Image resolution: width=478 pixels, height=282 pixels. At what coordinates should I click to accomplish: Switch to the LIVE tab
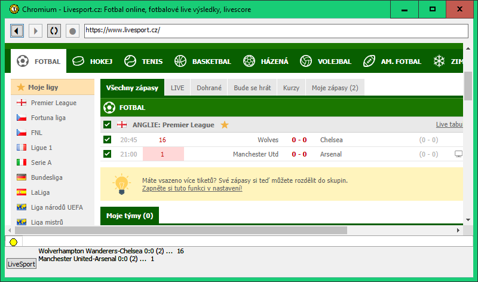tap(177, 88)
